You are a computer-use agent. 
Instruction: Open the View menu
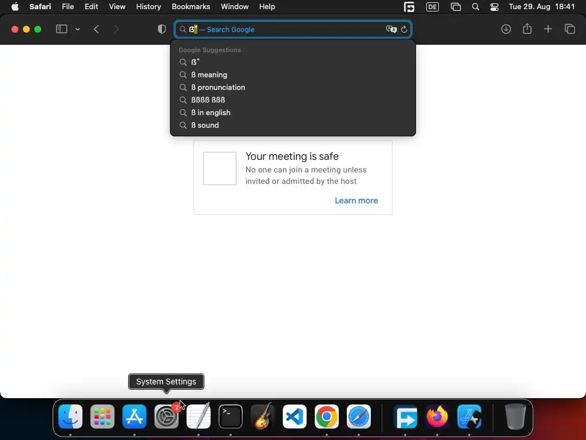tap(117, 7)
